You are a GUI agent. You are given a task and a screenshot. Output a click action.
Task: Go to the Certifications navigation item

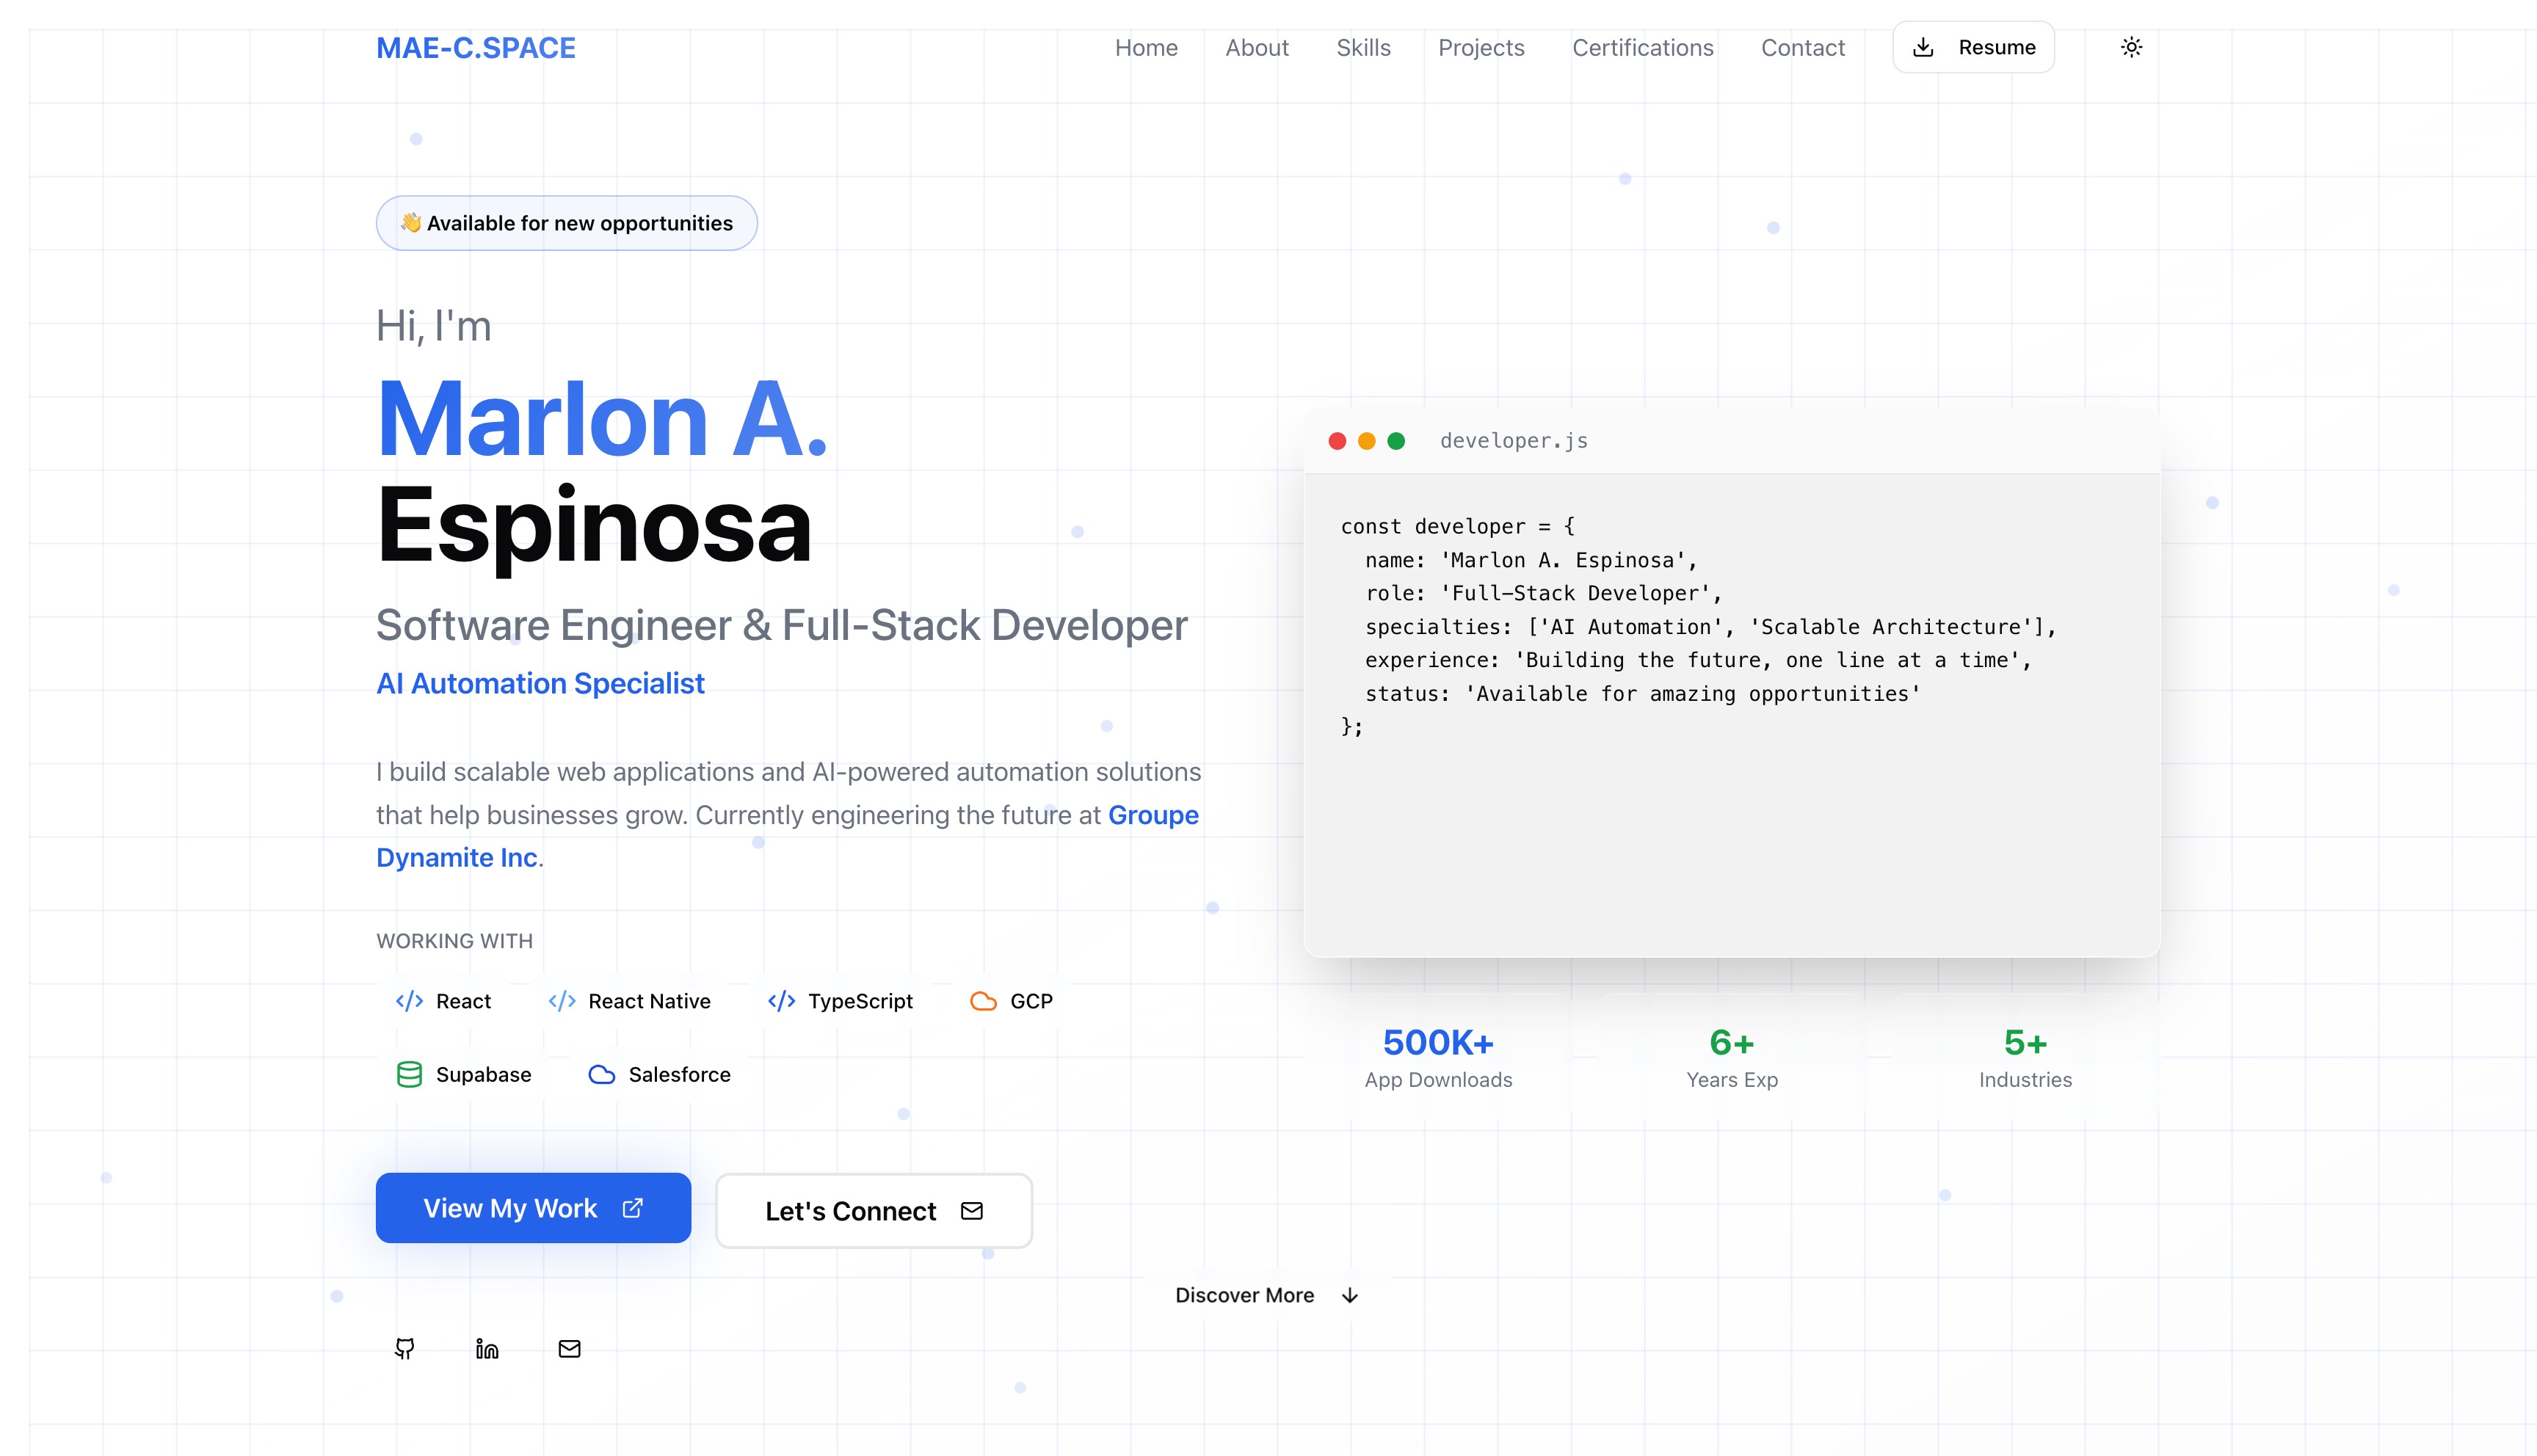click(1642, 47)
